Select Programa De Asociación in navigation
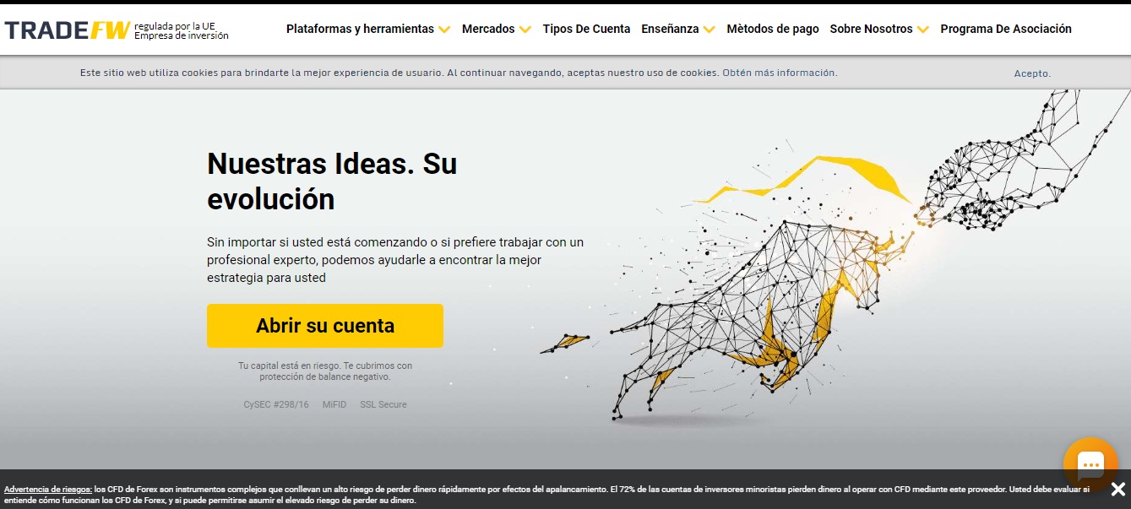This screenshot has width=1131, height=509. click(x=1005, y=29)
